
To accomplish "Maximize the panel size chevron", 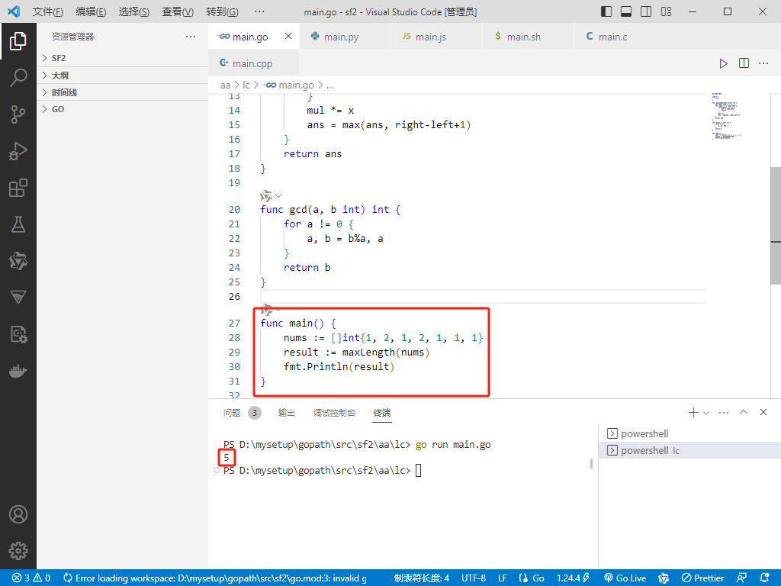I will click(744, 412).
